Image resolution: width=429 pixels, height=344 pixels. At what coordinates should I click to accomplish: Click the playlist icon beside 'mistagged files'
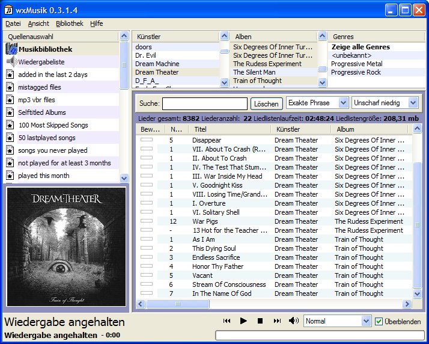(10, 87)
